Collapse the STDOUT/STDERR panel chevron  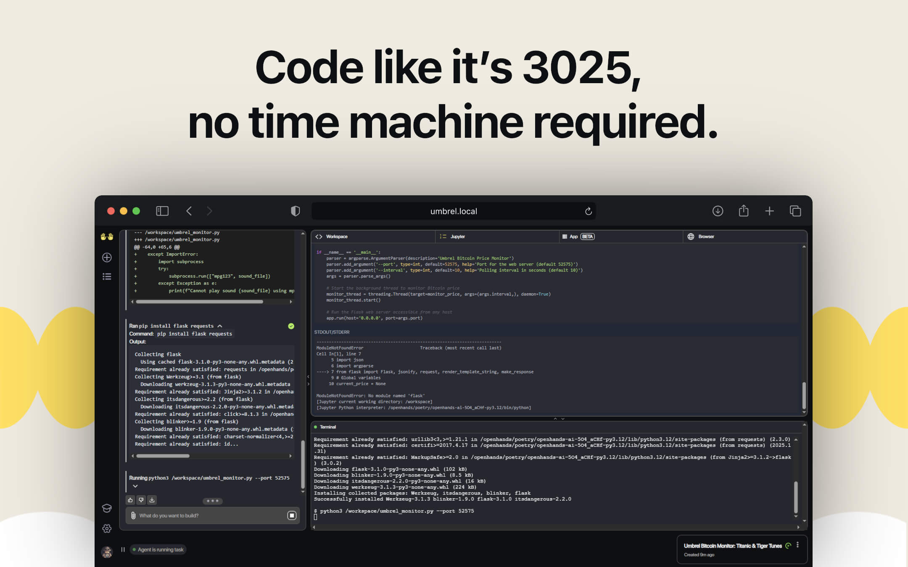tap(556, 418)
